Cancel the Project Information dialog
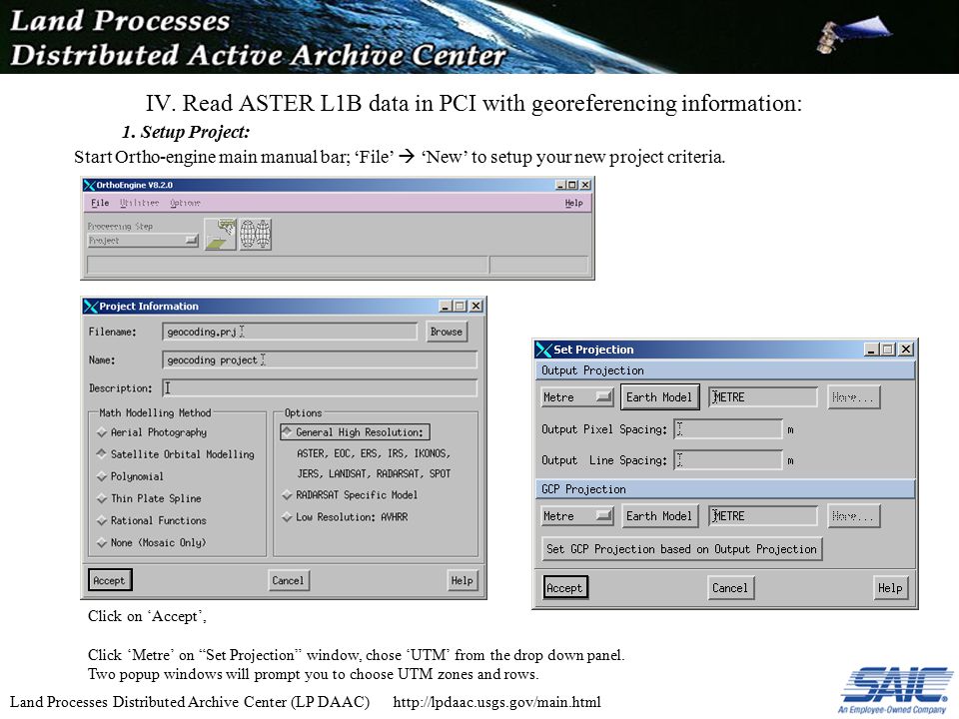Viewport: 959px width, 719px height. point(288,580)
